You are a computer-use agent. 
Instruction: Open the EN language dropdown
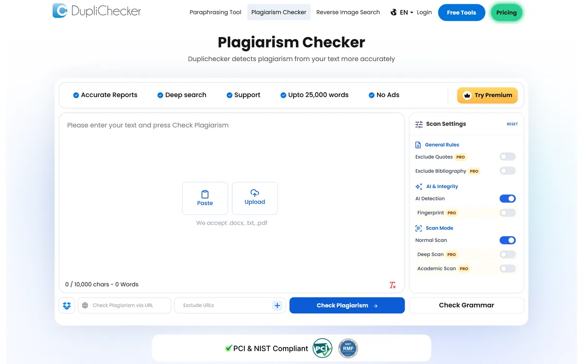(407, 13)
